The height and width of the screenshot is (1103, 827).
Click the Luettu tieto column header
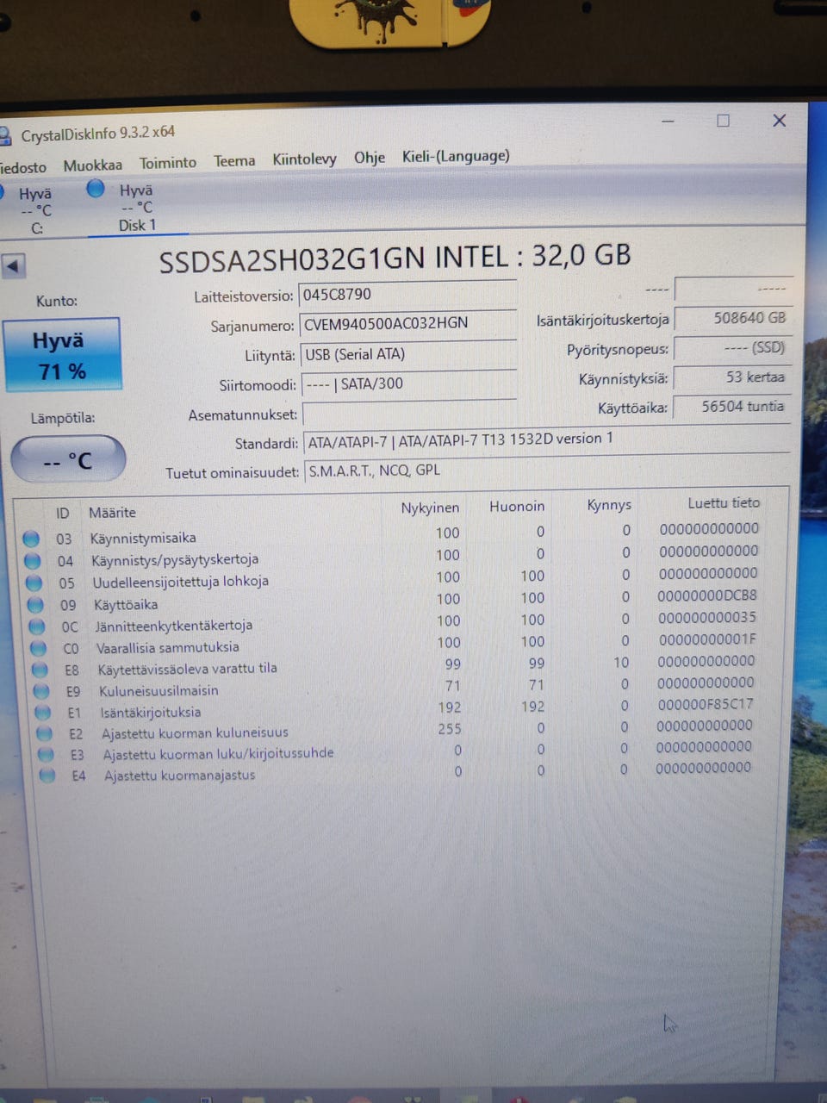pyautogui.click(x=724, y=502)
